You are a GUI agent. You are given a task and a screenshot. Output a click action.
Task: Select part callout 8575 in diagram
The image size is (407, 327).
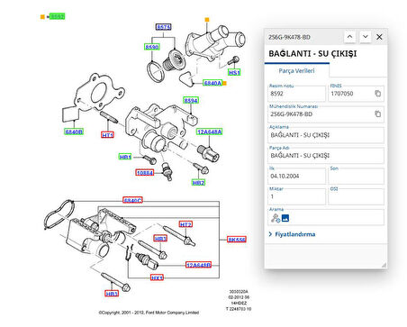pyautogui.click(x=164, y=27)
